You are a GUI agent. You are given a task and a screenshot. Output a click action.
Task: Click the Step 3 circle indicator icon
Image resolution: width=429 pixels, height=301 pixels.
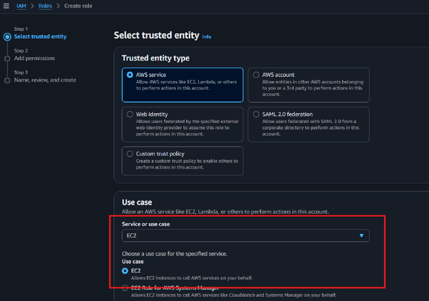tap(8, 80)
